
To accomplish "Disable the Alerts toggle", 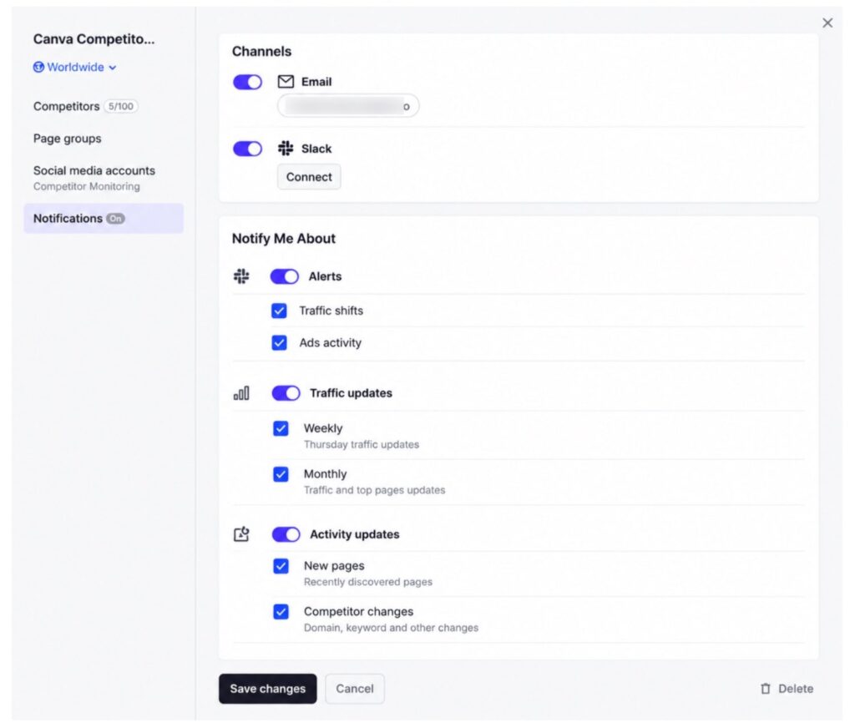I will click(x=285, y=276).
